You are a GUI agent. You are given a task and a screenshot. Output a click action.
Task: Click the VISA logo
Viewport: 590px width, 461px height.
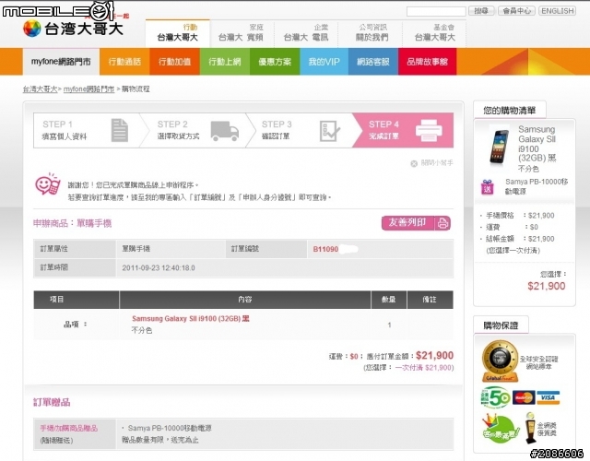tap(549, 397)
